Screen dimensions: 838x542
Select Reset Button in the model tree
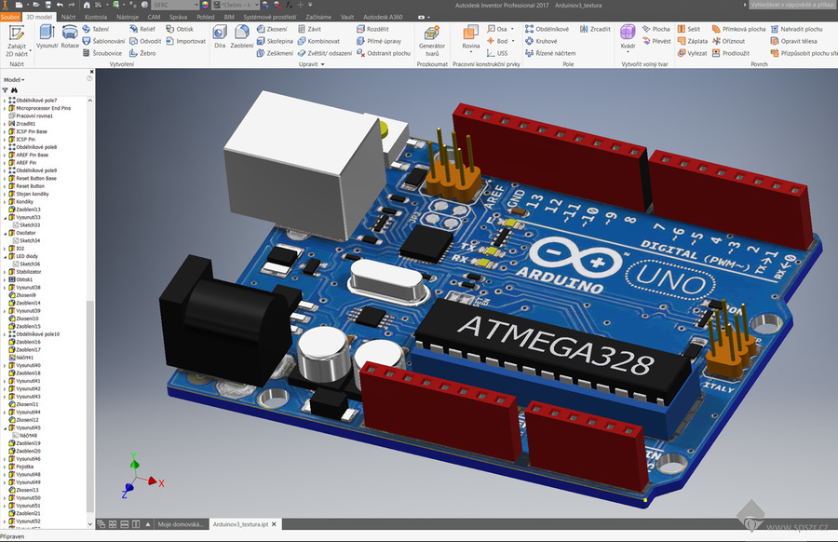30,186
